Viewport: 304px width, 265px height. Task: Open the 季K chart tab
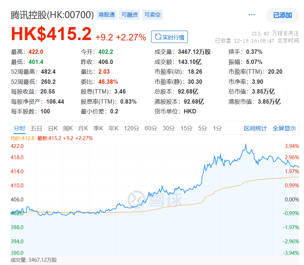point(98,128)
